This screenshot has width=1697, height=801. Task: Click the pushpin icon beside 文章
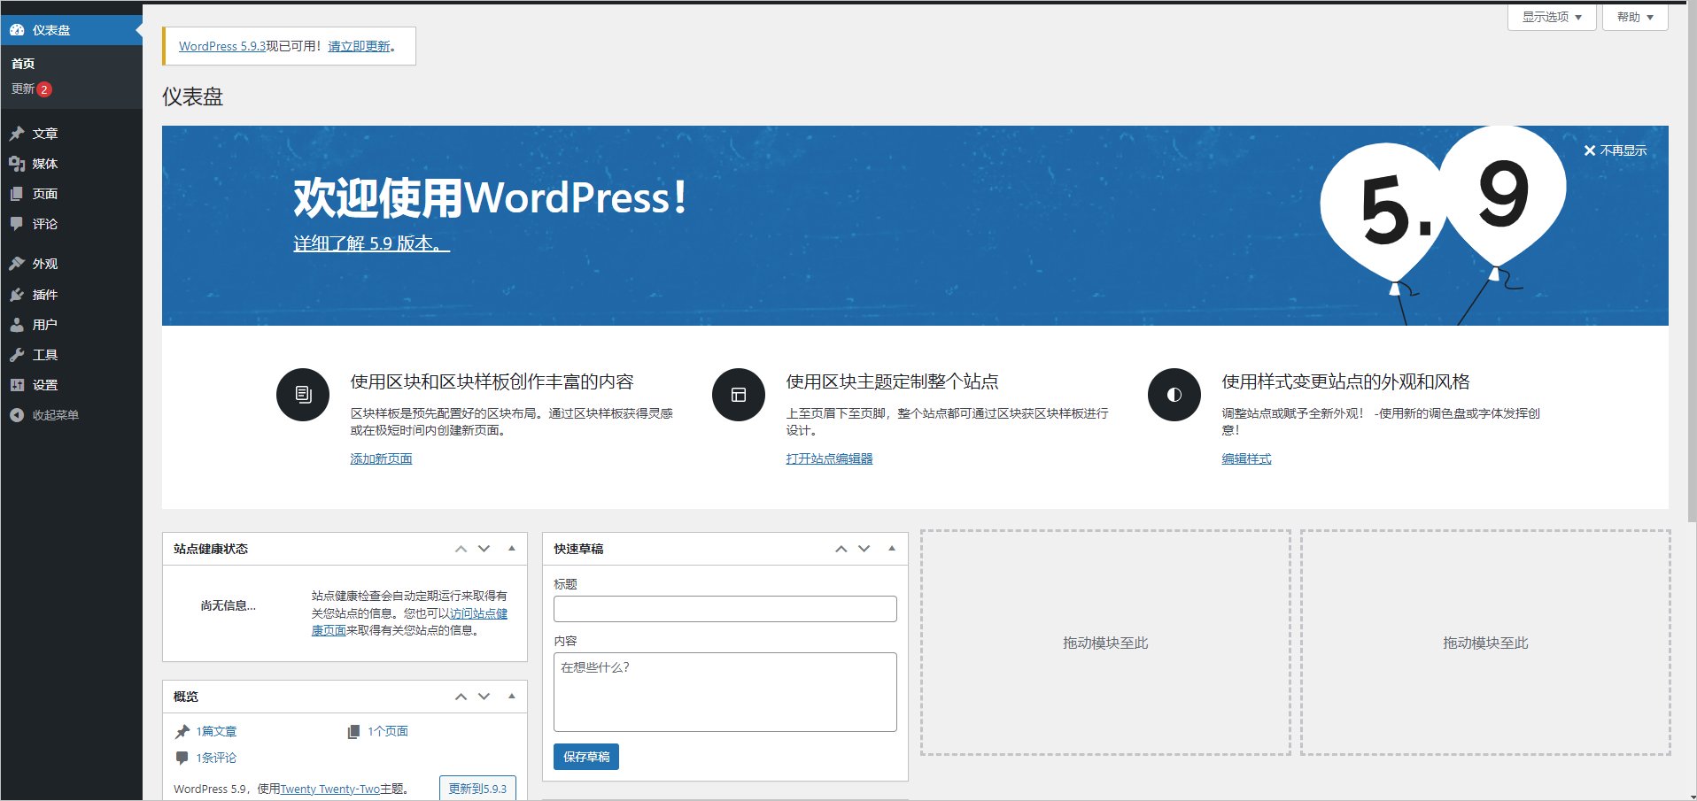[x=17, y=134]
